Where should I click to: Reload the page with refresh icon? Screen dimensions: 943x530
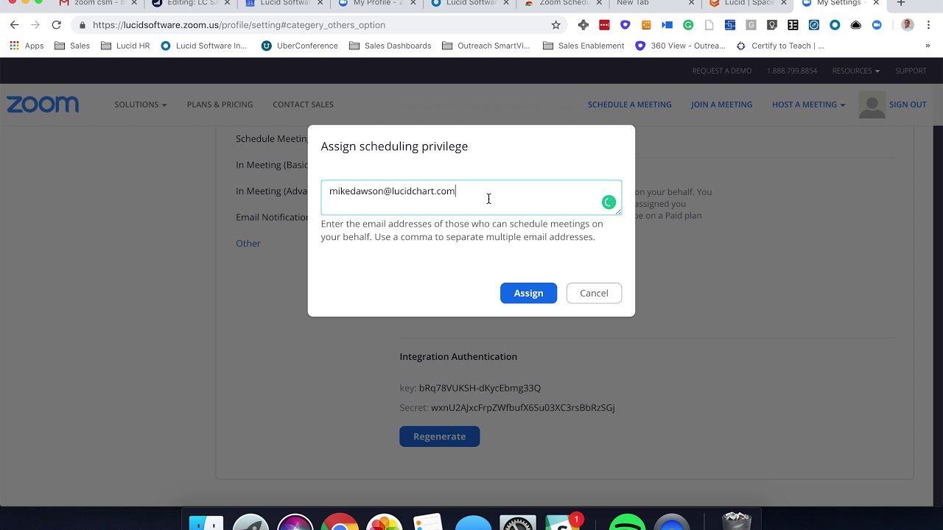(x=56, y=25)
